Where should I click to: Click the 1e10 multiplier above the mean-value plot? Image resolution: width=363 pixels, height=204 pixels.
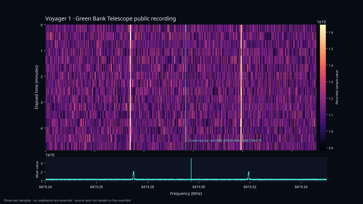pyautogui.click(x=50, y=155)
